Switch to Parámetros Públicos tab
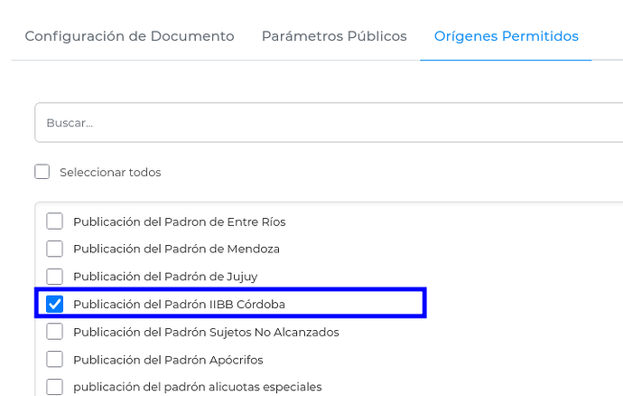The height and width of the screenshot is (396, 623). point(334,36)
